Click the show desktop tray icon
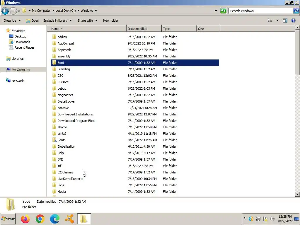Screen dimensions: 300x225 [296, 219]
